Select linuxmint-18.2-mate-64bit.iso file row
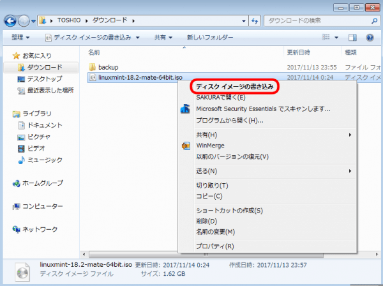The image size is (383, 286). (x=234, y=77)
